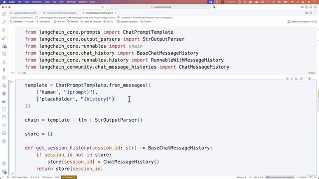Open the Remote Explorer view
The width and height of the screenshot is (319, 179).
point(4,54)
